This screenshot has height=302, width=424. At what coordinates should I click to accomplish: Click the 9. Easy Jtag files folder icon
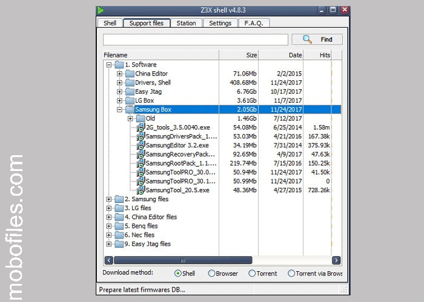click(119, 244)
